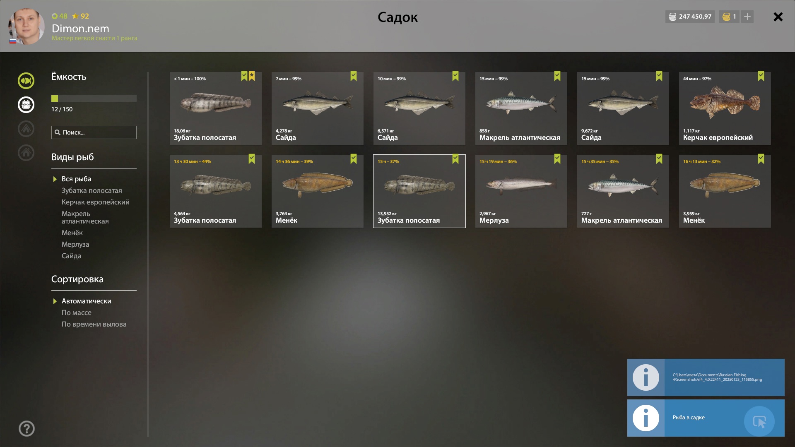This screenshot has height=447, width=795.
Task: Filter the list by Зубатка полосатая
Action: [x=92, y=190]
